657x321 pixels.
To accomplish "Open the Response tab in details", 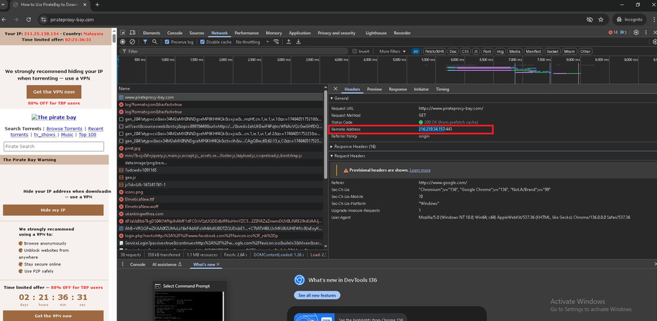I will point(397,89).
